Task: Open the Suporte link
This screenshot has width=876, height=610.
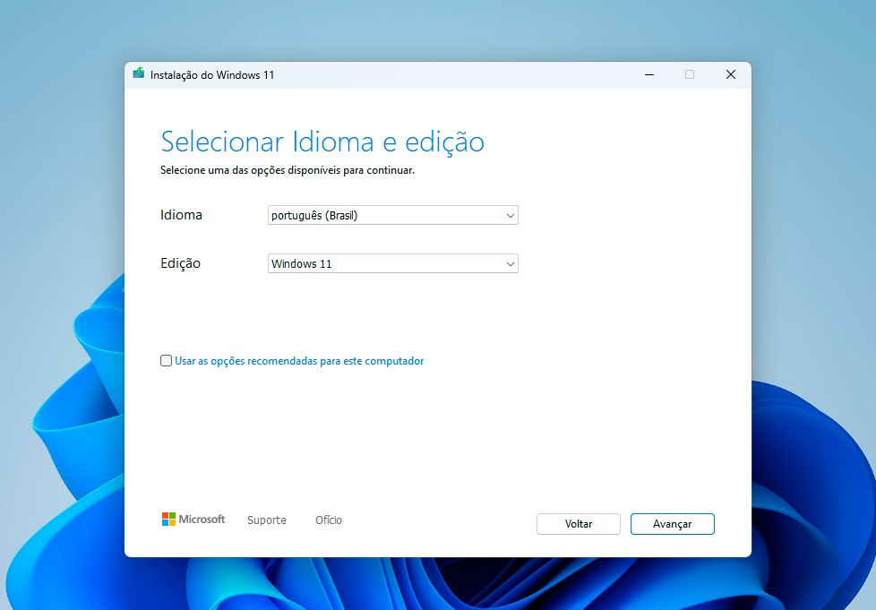Action: pyautogui.click(x=267, y=520)
